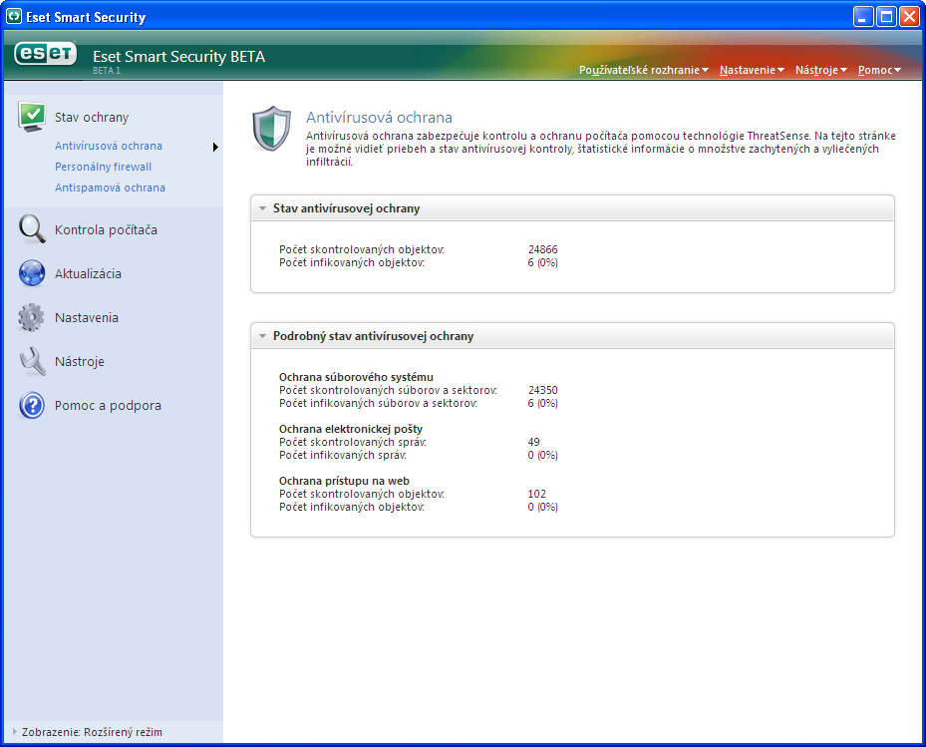Go to Nástroje section in sidebar
Screen dimensions: 926x747
click(x=79, y=361)
